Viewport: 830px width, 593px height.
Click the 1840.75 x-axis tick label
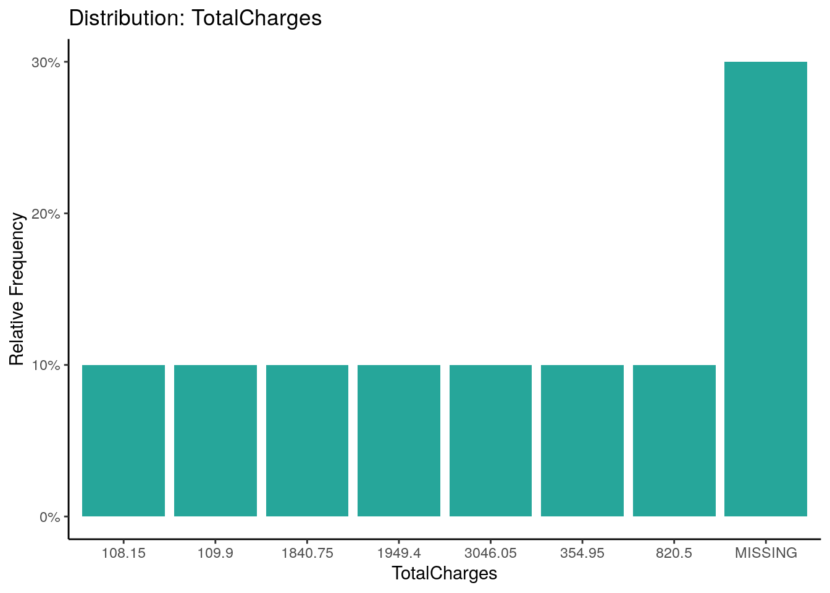pyautogui.click(x=307, y=553)
